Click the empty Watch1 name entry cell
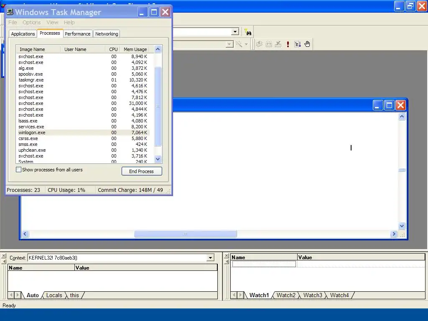The height and width of the screenshot is (321, 428). (264, 264)
